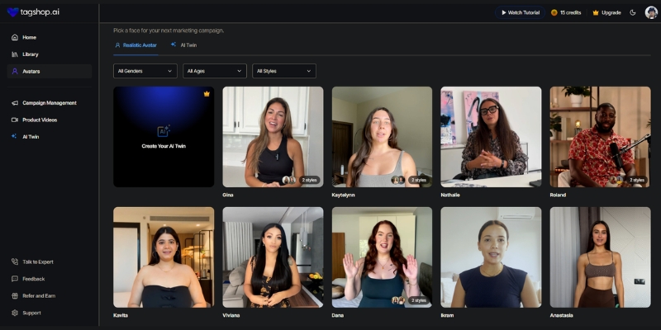Expand the All Ages dropdown

[215, 71]
